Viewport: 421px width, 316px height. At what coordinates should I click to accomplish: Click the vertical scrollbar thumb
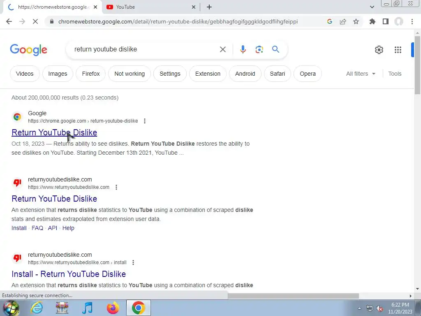point(417,65)
